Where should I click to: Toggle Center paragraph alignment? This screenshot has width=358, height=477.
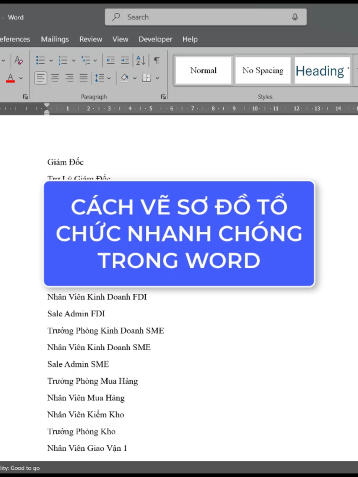(x=55, y=78)
